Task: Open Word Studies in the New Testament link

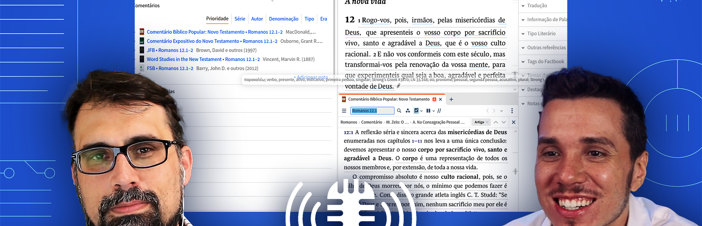Action: 203,59
